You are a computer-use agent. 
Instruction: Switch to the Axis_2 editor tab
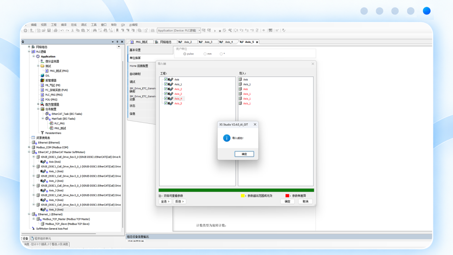pos(188,42)
